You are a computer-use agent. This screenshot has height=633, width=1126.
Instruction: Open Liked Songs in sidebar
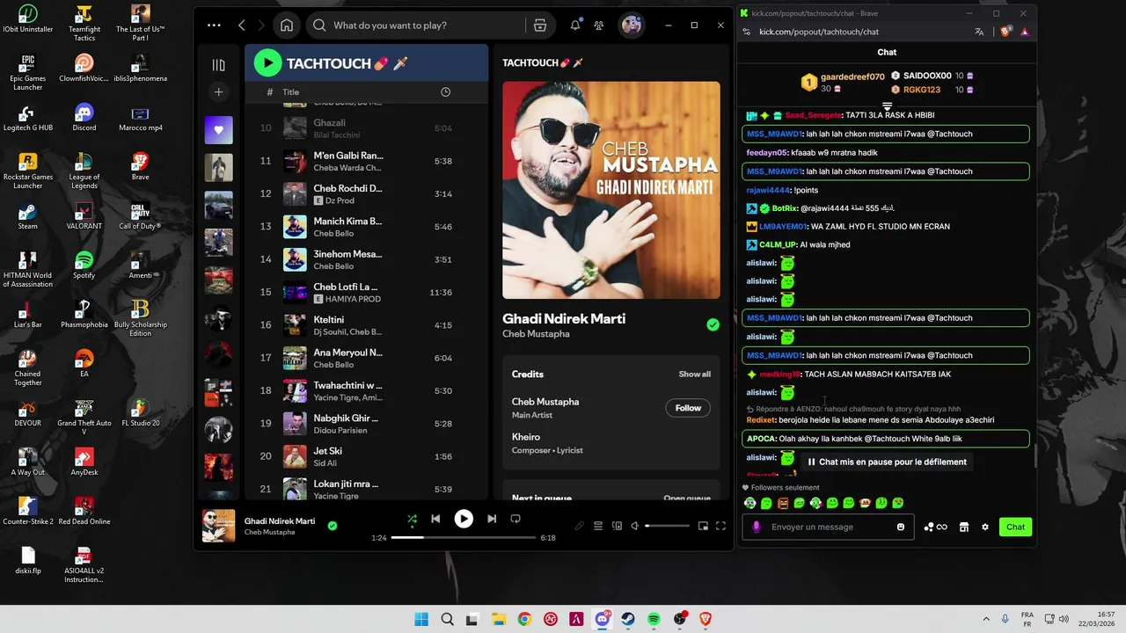point(218,130)
